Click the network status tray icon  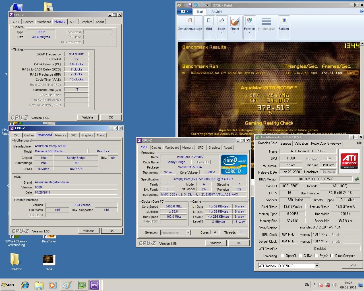pos(327,285)
